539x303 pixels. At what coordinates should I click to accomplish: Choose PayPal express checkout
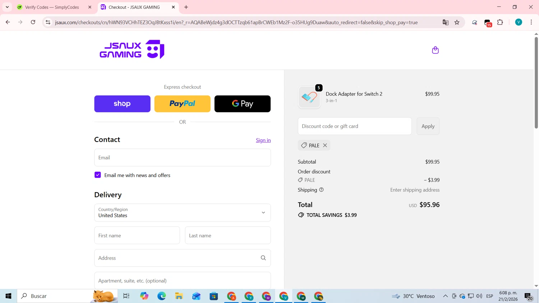click(183, 104)
